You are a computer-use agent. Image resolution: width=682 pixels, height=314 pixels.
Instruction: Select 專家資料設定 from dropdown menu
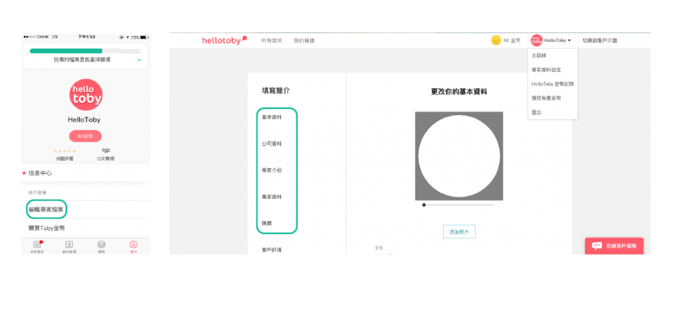[x=546, y=70]
